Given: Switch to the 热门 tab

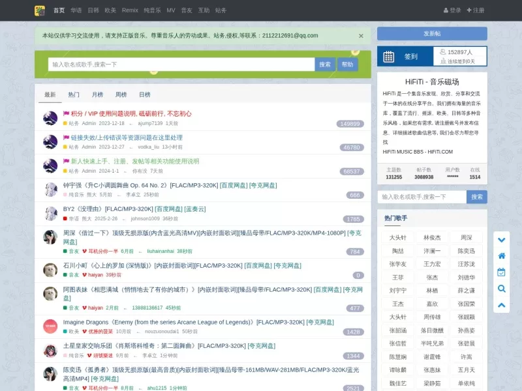Looking at the screenshot, I should coord(74,94).
